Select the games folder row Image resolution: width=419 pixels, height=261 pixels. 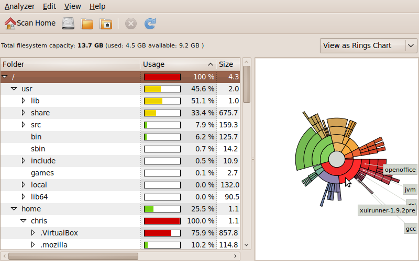(x=120, y=173)
